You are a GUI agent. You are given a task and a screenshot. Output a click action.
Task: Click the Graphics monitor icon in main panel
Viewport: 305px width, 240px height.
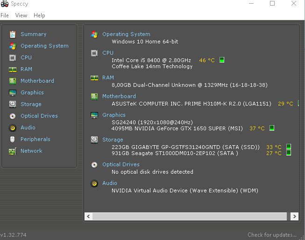[x=94, y=115]
